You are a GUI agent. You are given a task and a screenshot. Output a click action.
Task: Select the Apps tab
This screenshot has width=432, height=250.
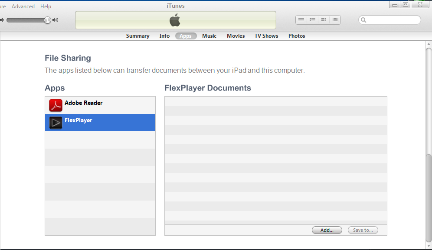(x=186, y=36)
